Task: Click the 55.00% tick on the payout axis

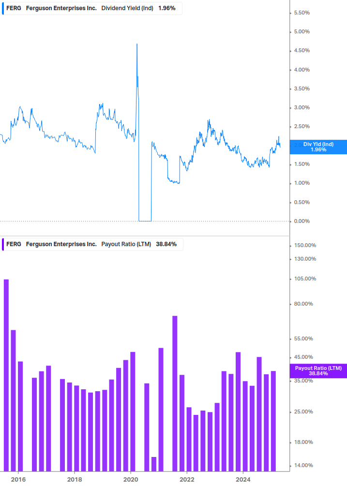Action: click(303, 339)
